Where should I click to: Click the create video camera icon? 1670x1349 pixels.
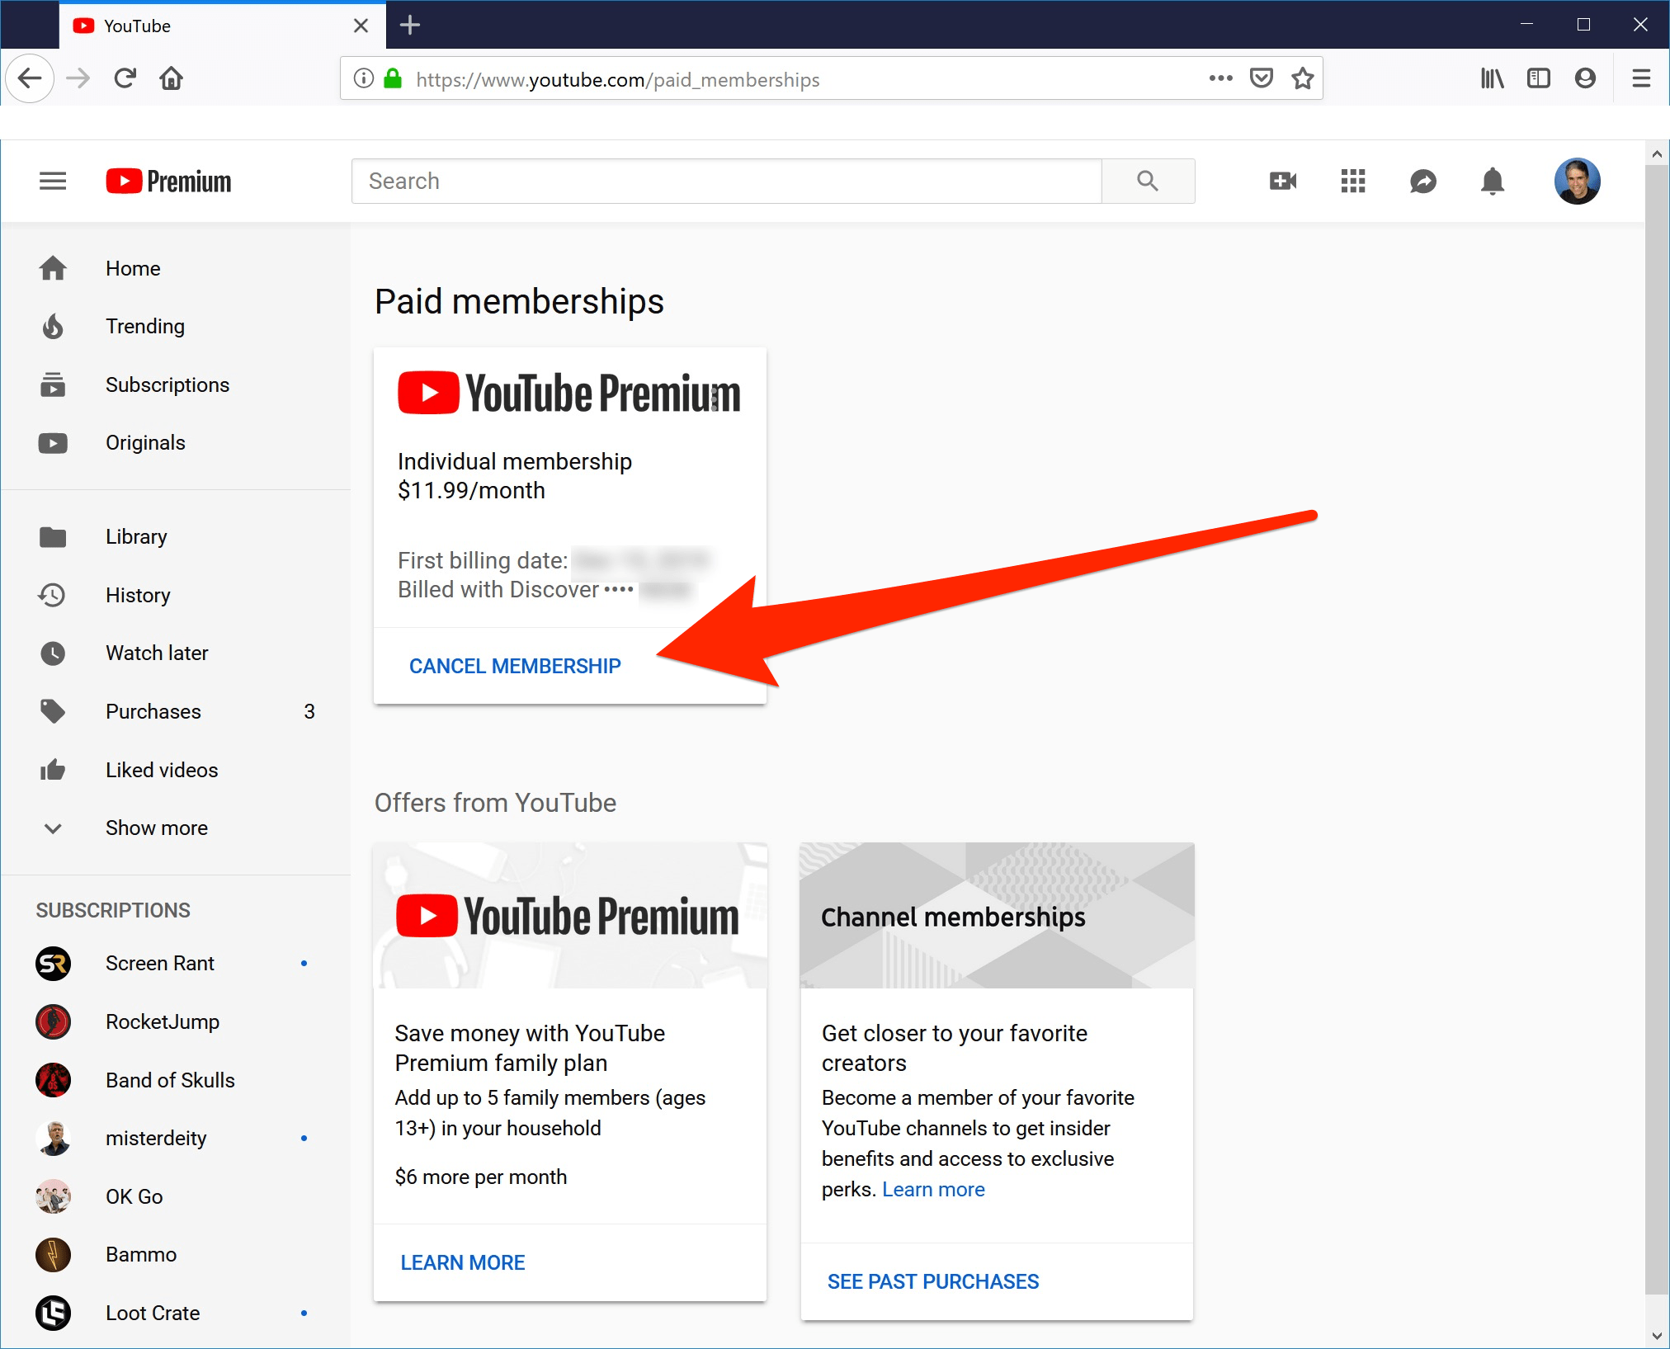pyautogui.click(x=1282, y=181)
